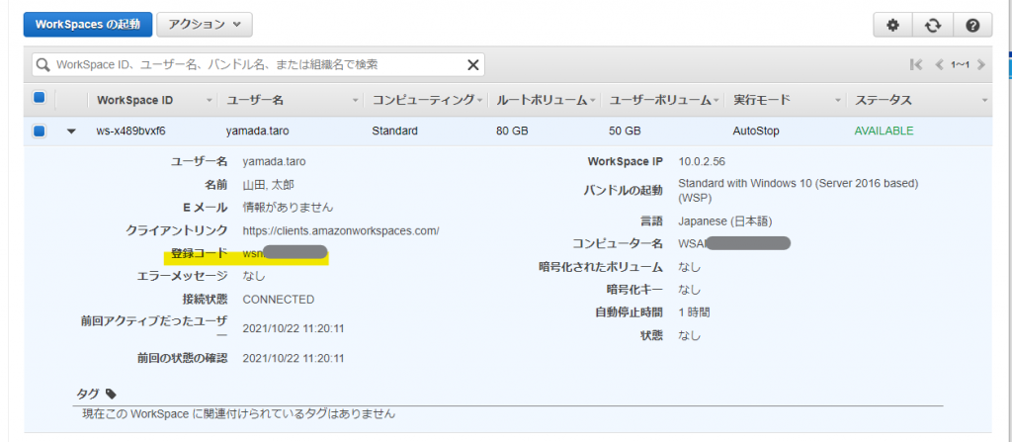This screenshot has width=1012, height=442.
Task: Sort by ステータス column header
Action: click(x=883, y=101)
